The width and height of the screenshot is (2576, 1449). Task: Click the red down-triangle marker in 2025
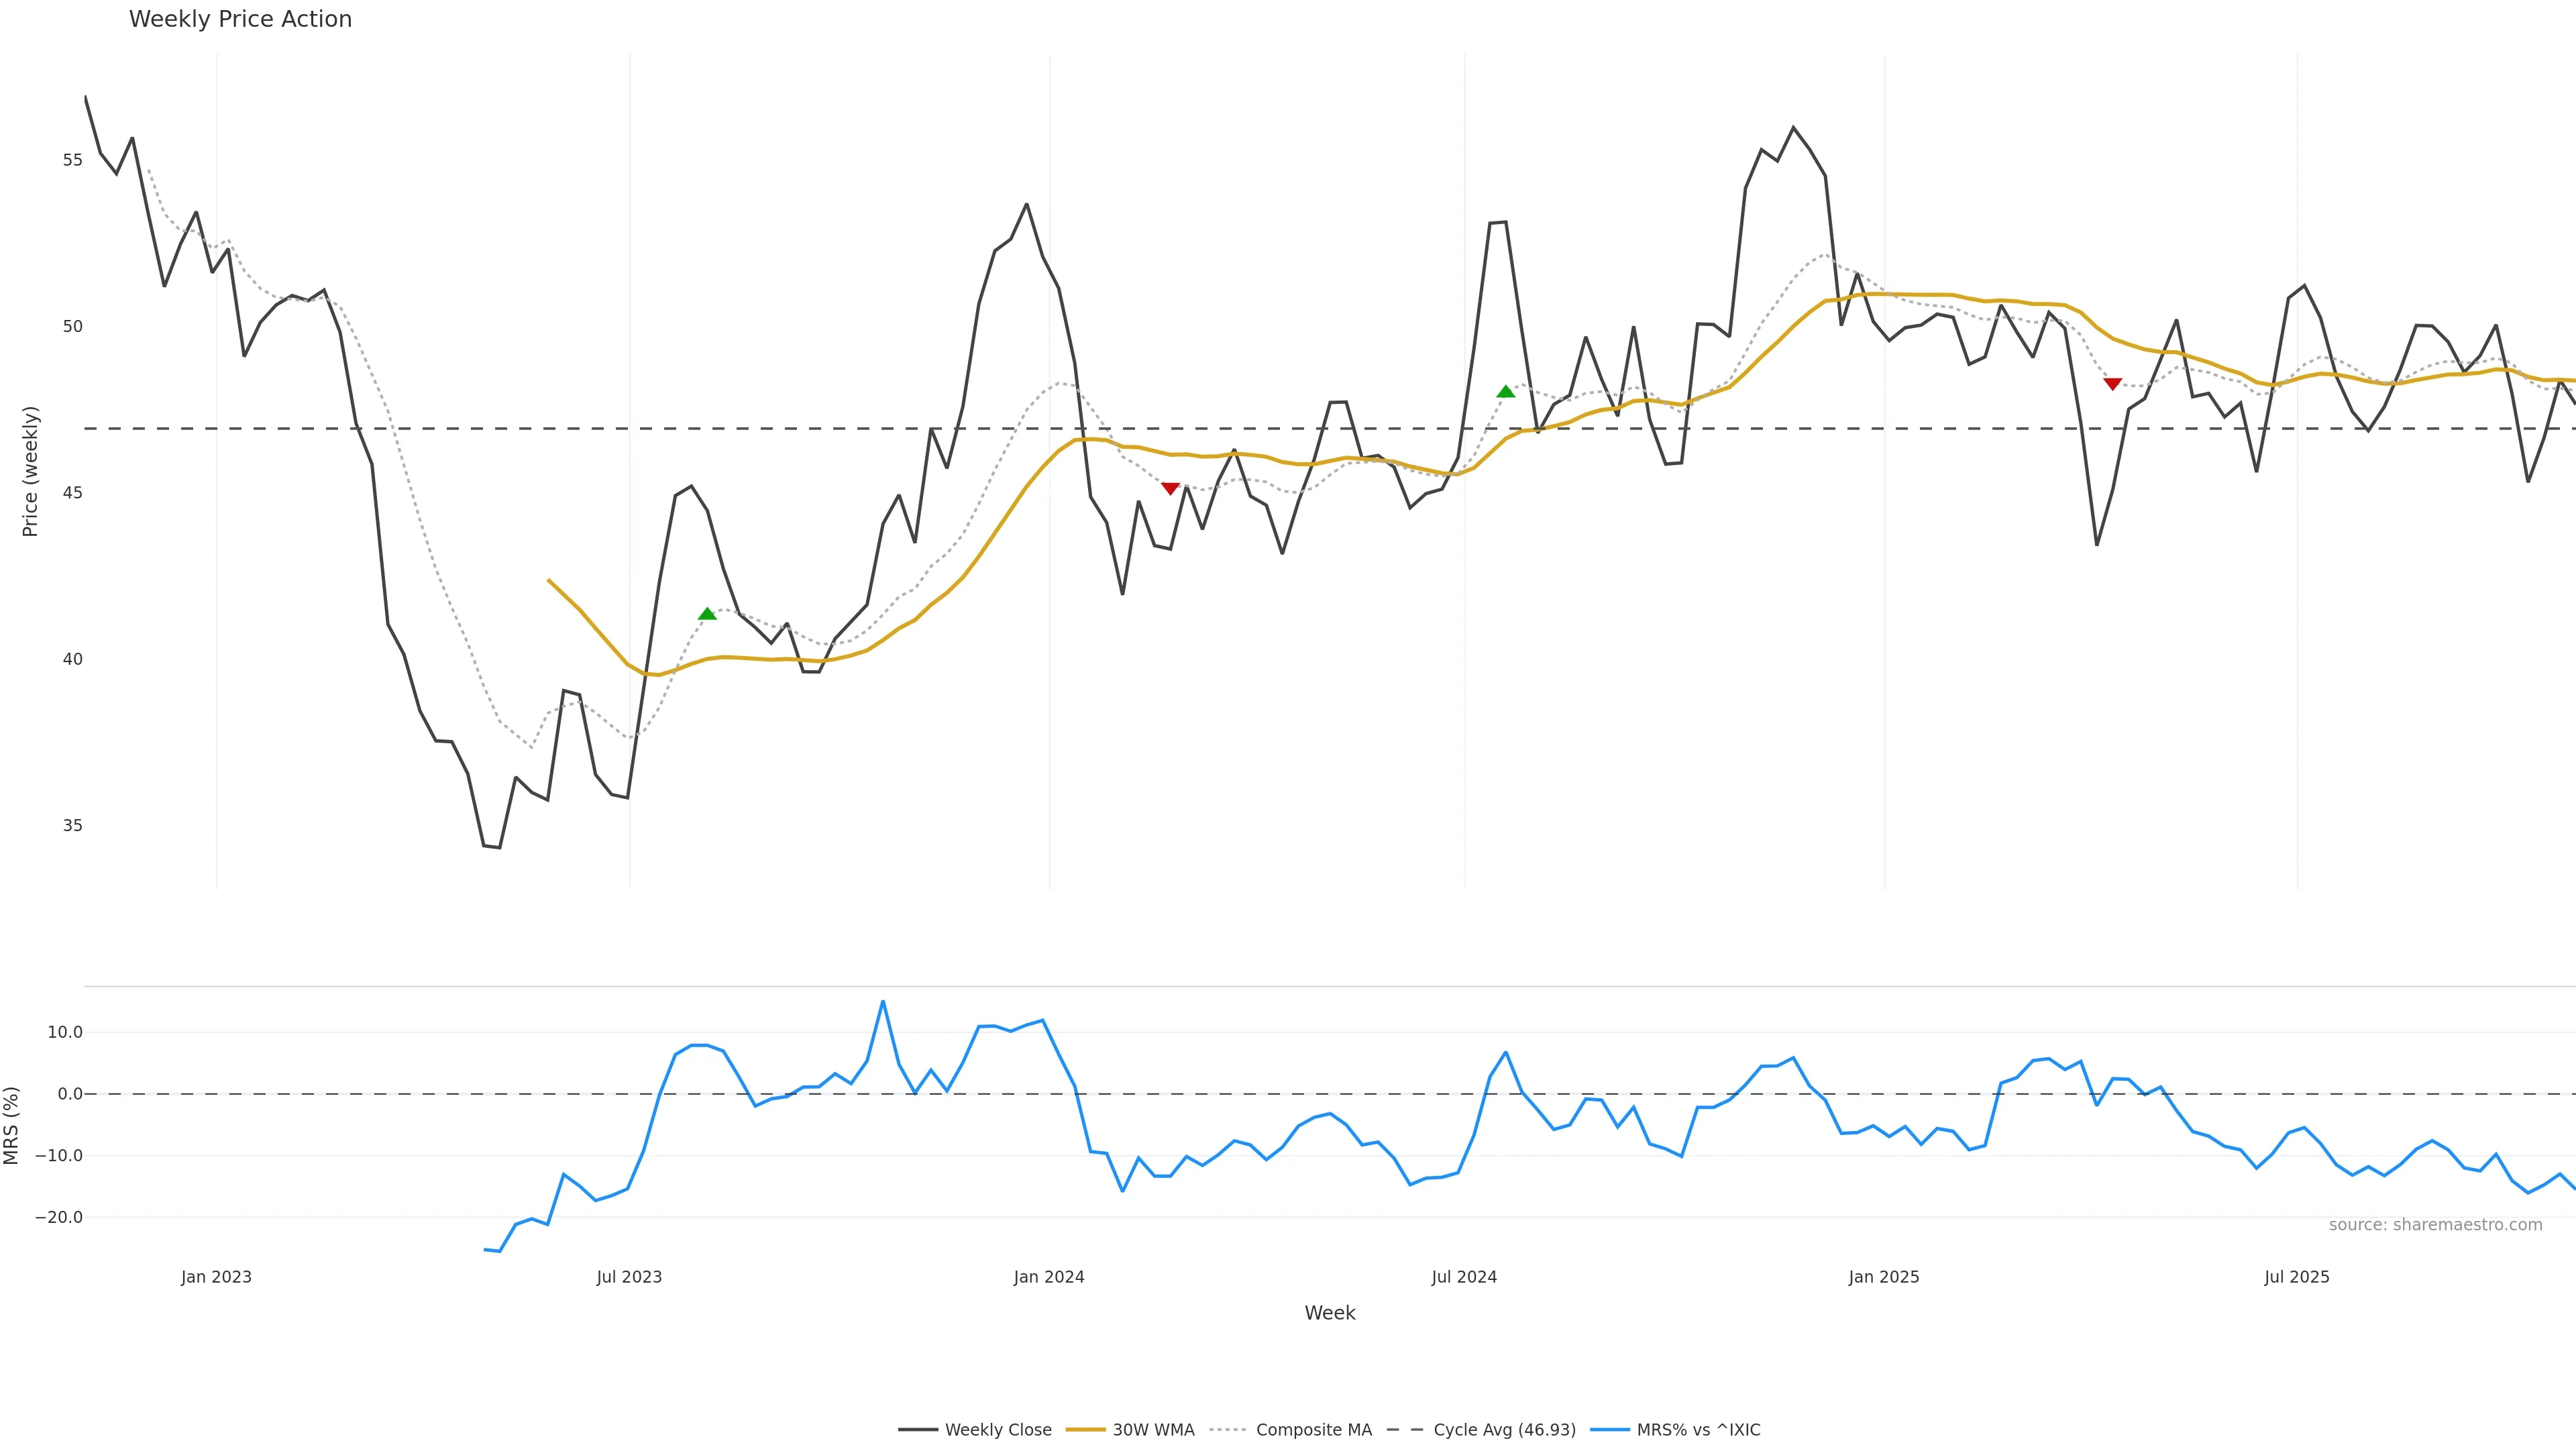(2112, 384)
